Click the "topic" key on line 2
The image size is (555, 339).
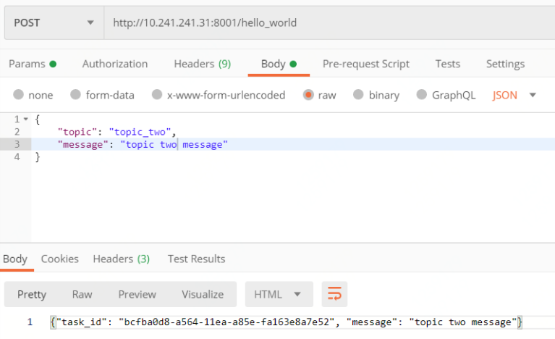click(x=77, y=132)
